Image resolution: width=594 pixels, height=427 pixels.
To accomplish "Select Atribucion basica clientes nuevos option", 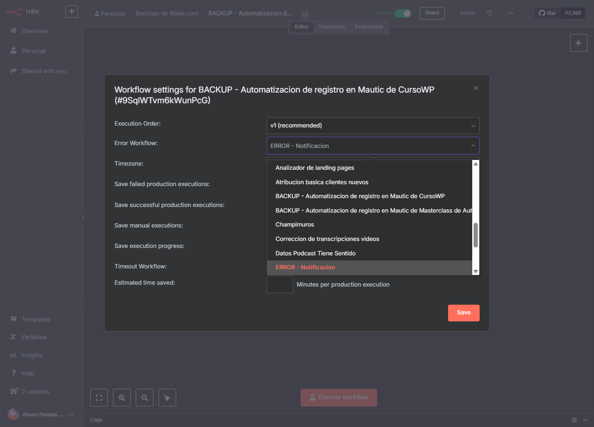I will [x=370, y=182].
